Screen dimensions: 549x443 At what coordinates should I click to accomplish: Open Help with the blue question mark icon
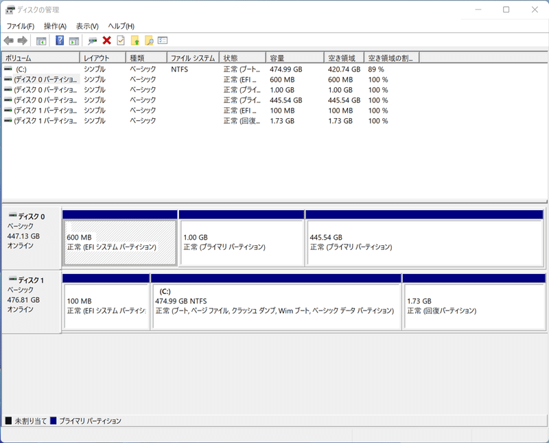click(60, 41)
